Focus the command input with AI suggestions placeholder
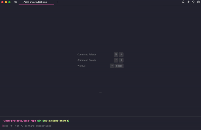This screenshot has width=201, height=130. tap(100, 126)
